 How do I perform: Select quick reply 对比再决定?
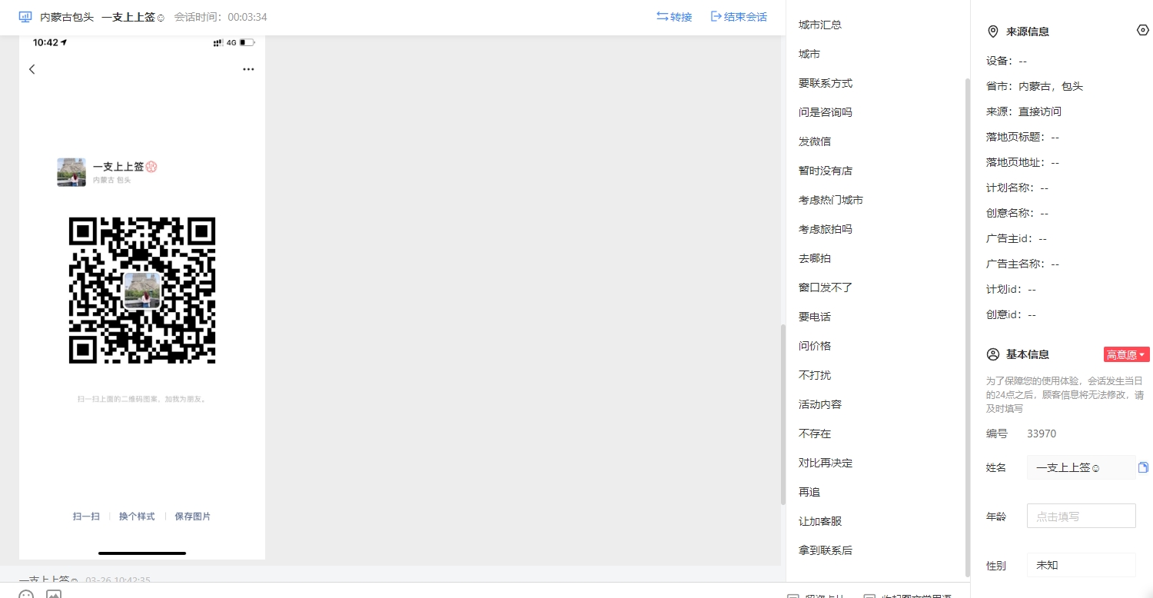click(x=826, y=463)
